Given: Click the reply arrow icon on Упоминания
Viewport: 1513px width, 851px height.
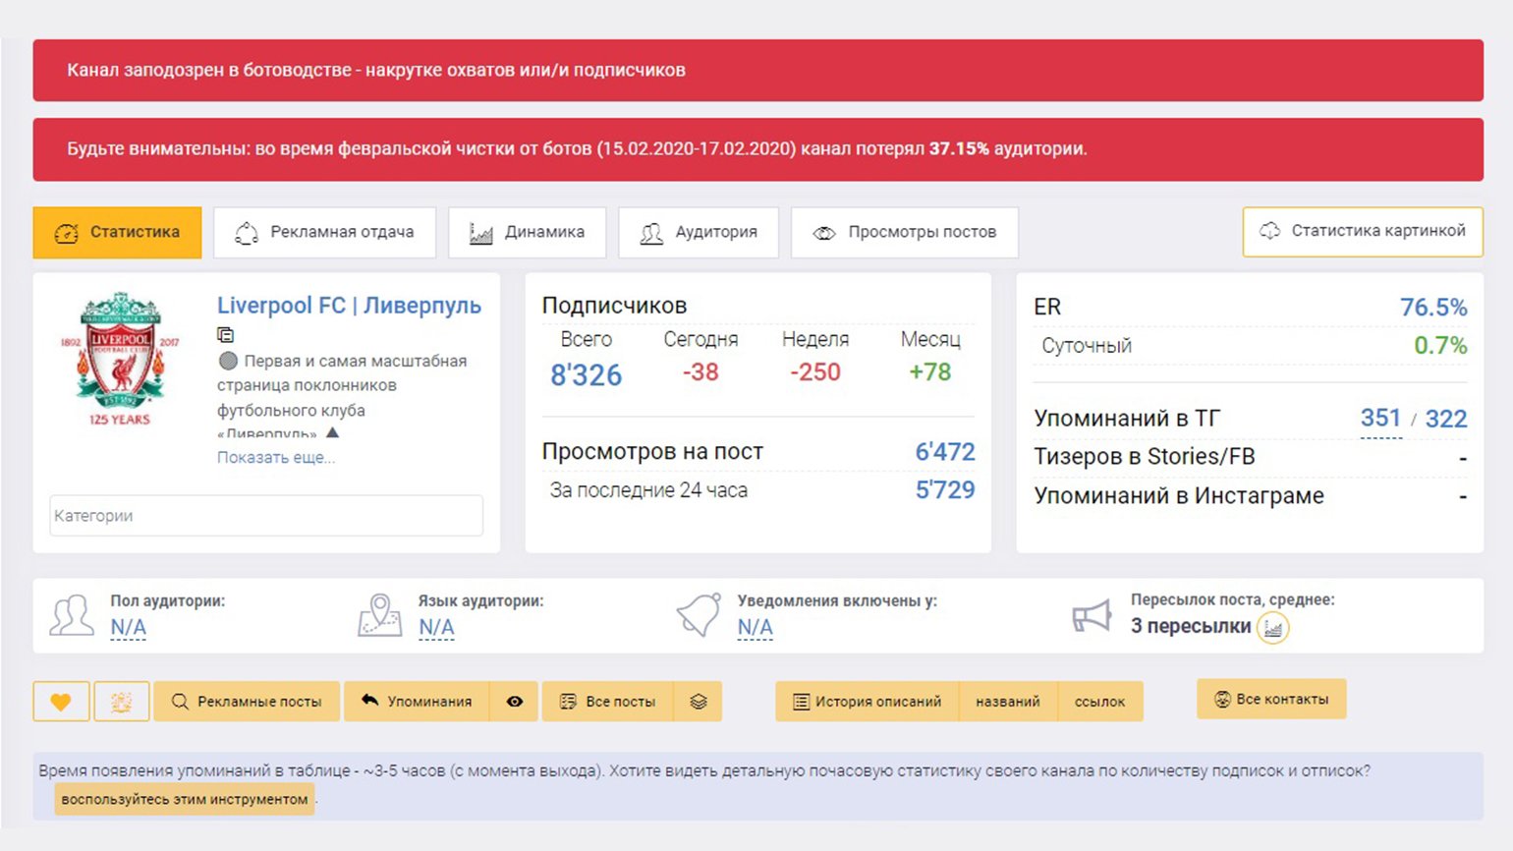Looking at the screenshot, I should (369, 701).
